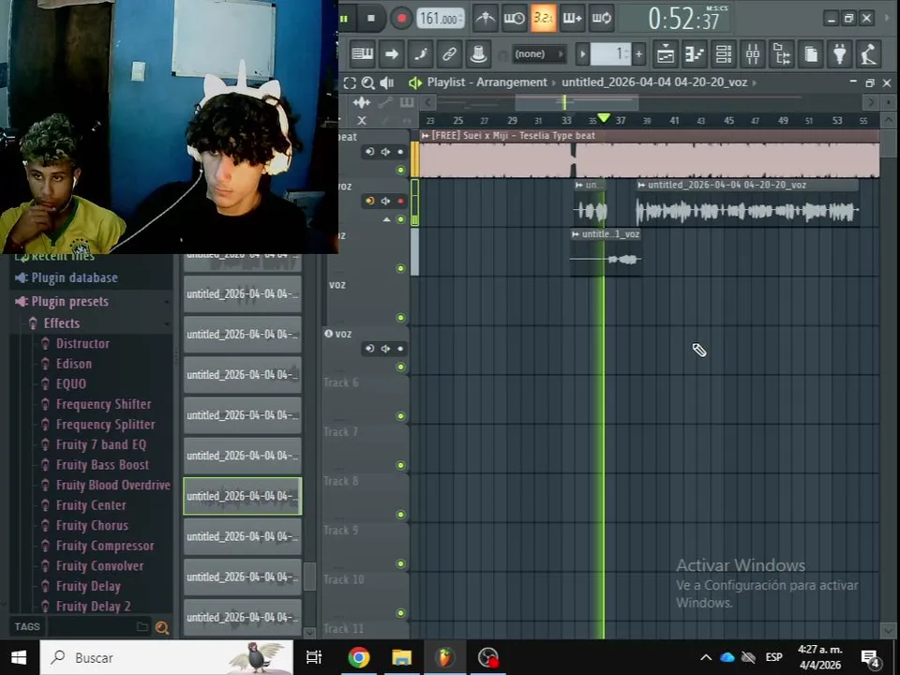Click 'untitled_2026-04-04 04-20-20_voz' breadcrumb

tap(654, 82)
